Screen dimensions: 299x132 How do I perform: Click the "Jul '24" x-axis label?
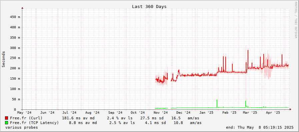pyautogui.click(x=69, y=113)
